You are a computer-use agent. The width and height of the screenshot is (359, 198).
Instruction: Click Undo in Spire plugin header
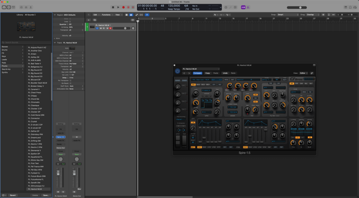pos(225,73)
